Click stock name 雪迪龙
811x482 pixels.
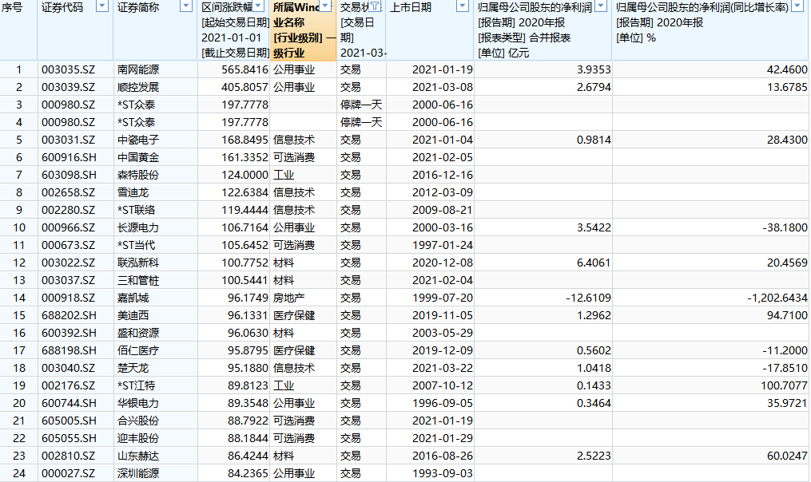pos(133,192)
